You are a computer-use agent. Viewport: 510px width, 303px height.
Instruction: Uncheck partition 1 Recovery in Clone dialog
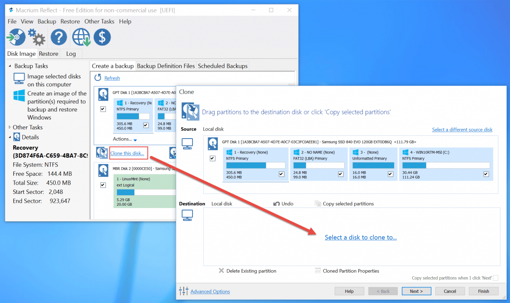click(282, 174)
